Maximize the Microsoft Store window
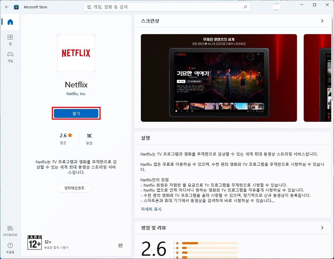334x259 pixels. [x=314, y=5]
